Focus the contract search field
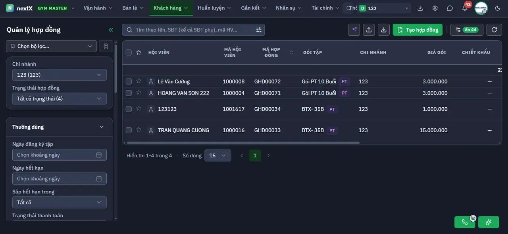This screenshot has width=508, height=234. [193, 30]
